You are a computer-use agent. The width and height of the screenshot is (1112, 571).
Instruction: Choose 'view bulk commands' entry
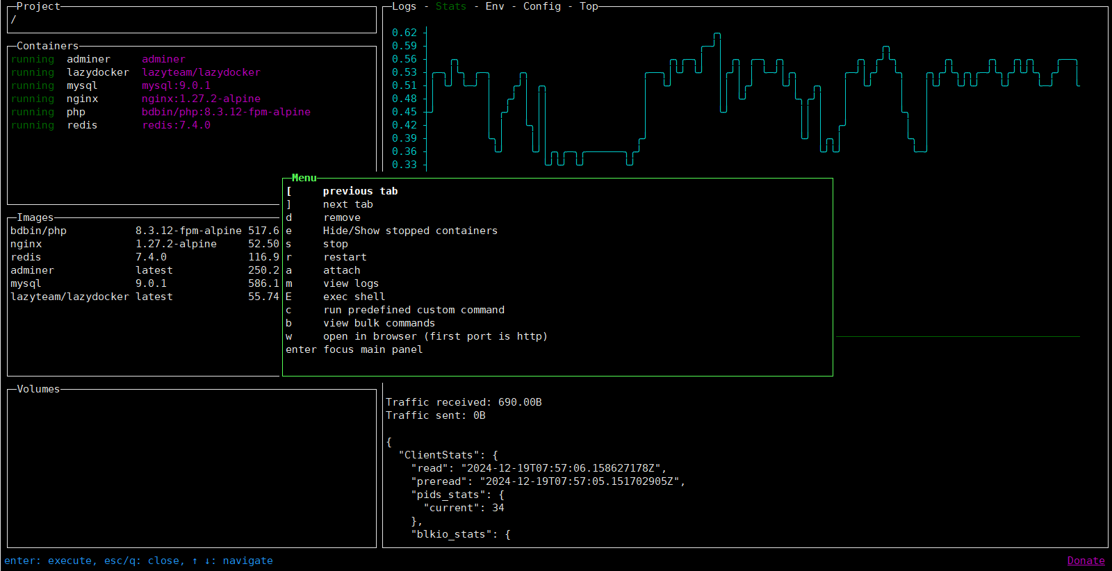557,323
